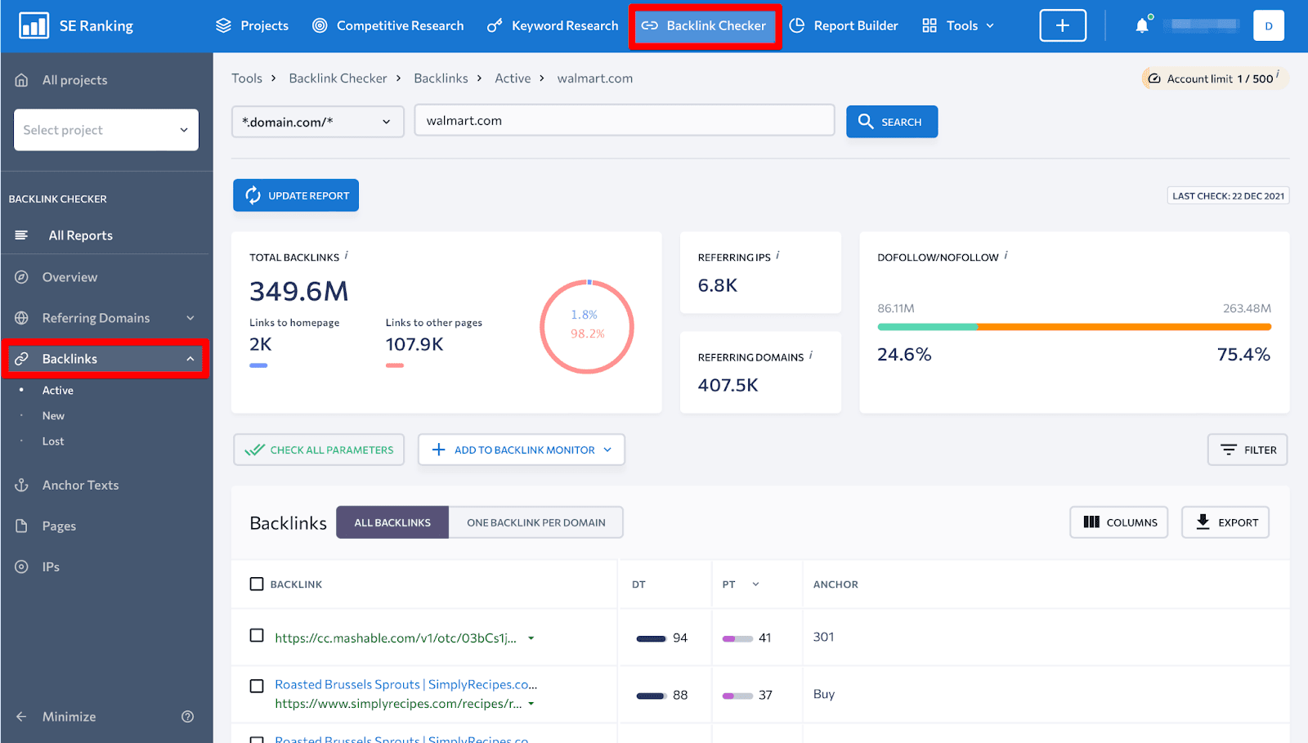Image resolution: width=1308 pixels, height=743 pixels.
Task: Click the download icon on Export
Action: pyautogui.click(x=1203, y=521)
